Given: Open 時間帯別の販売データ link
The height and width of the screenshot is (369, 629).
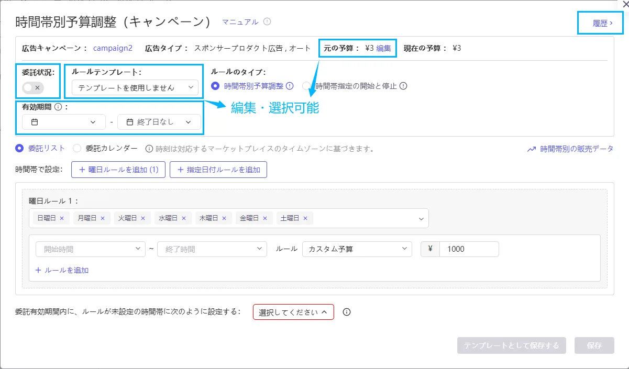Looking at the screenshot, I should 570,149.
